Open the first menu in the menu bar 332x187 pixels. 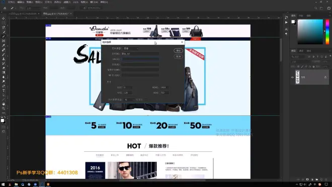pos(11,2)
